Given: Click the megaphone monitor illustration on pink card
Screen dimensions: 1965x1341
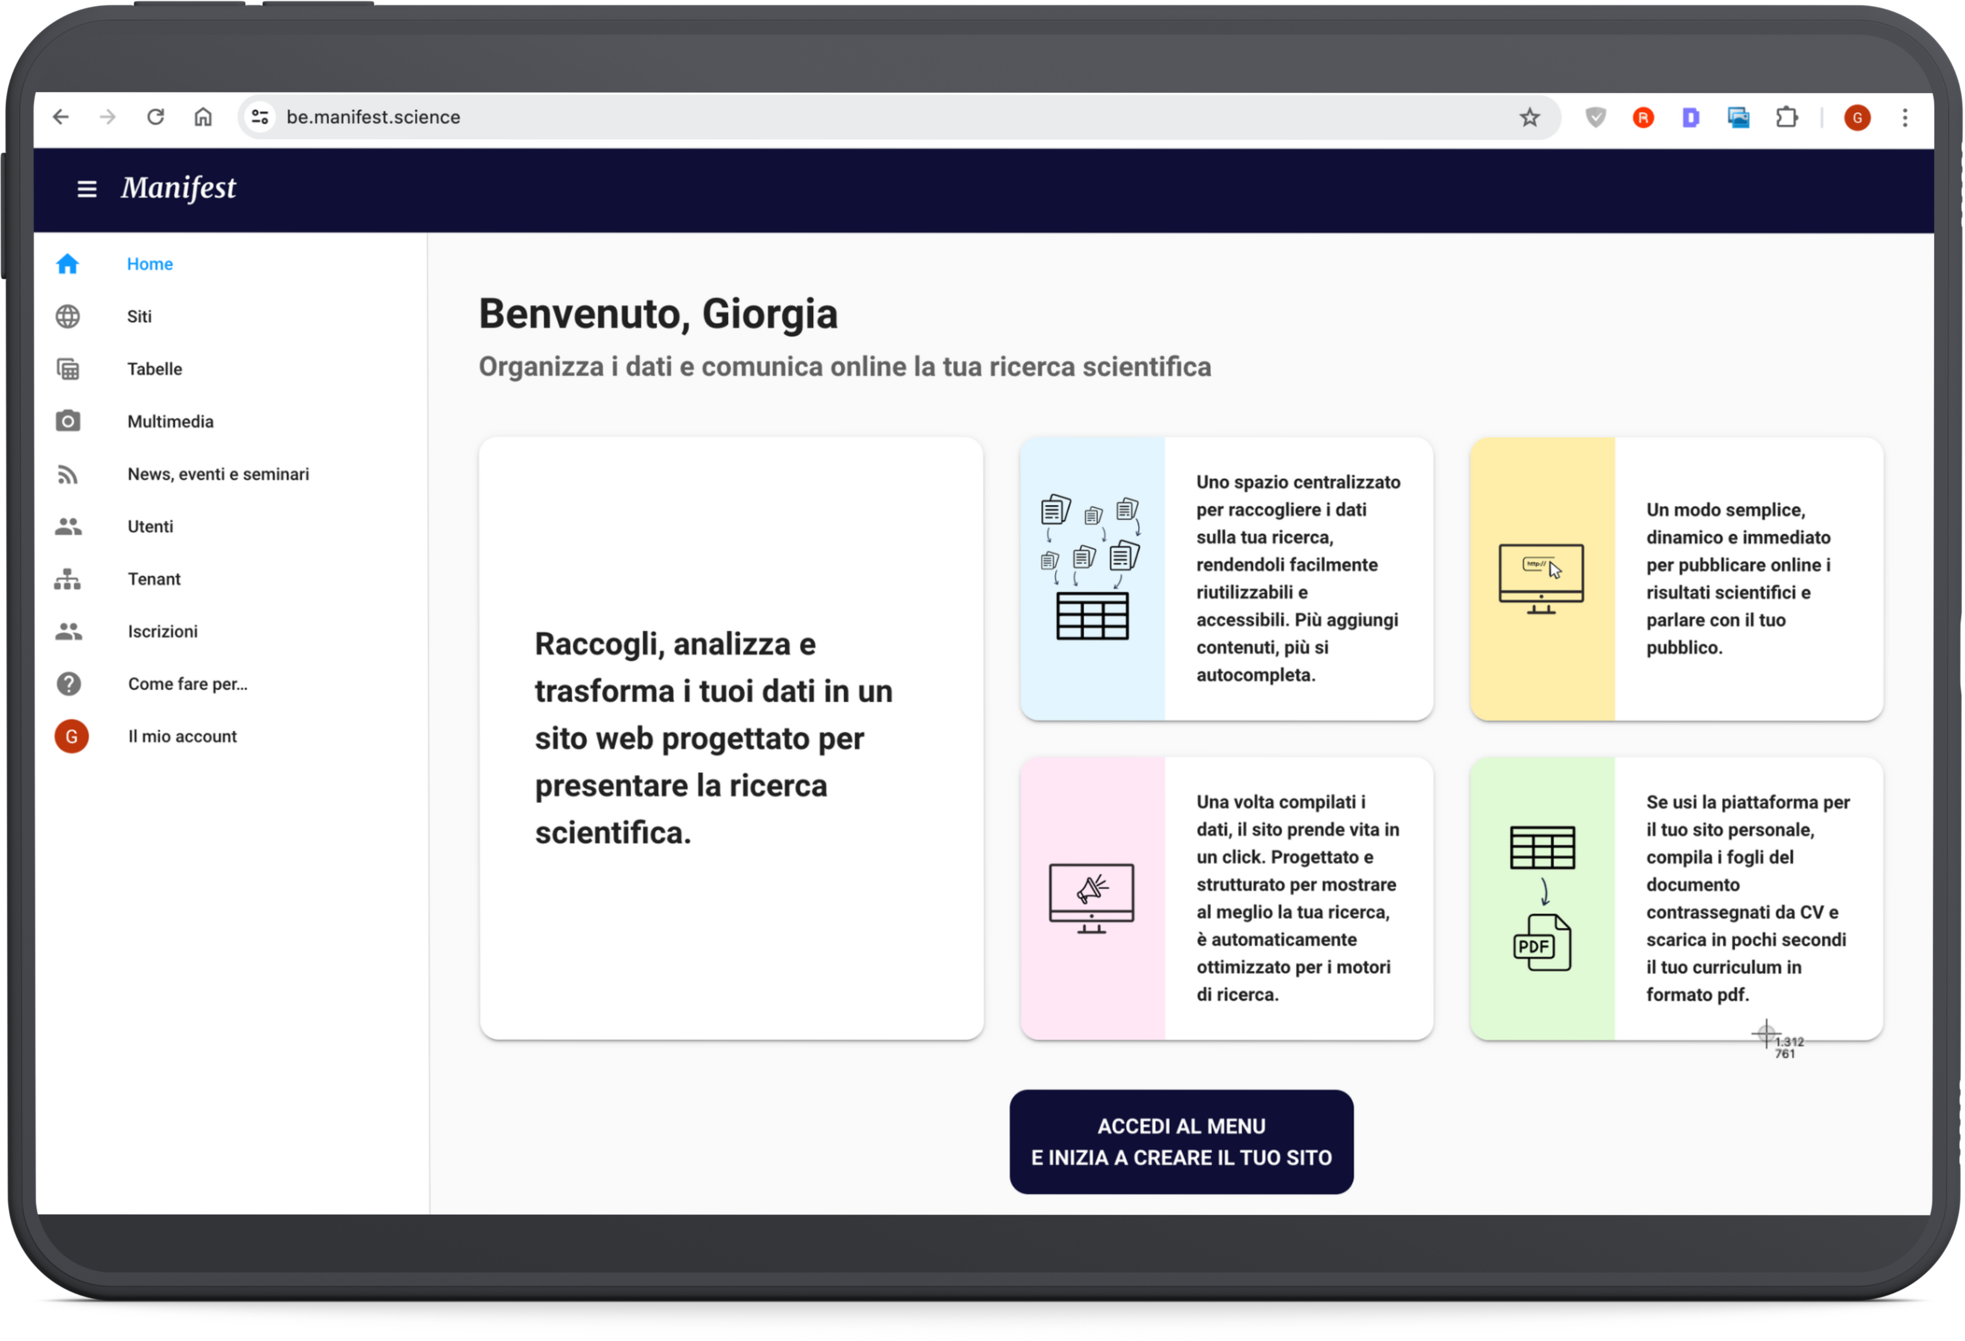Looking at the screenshot, I should [x=1091, y=899].
